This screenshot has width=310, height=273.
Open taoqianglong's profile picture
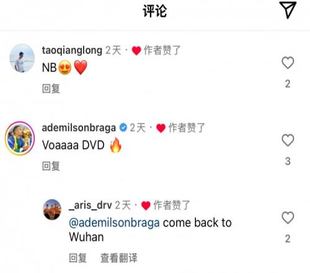tap(22, 58)
